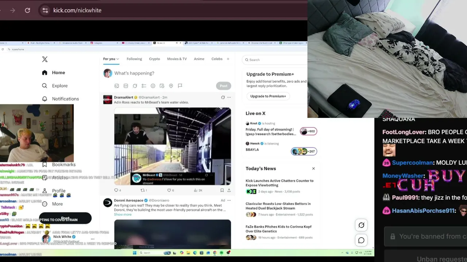View analytics of DramaAlert post

[198, 190]
